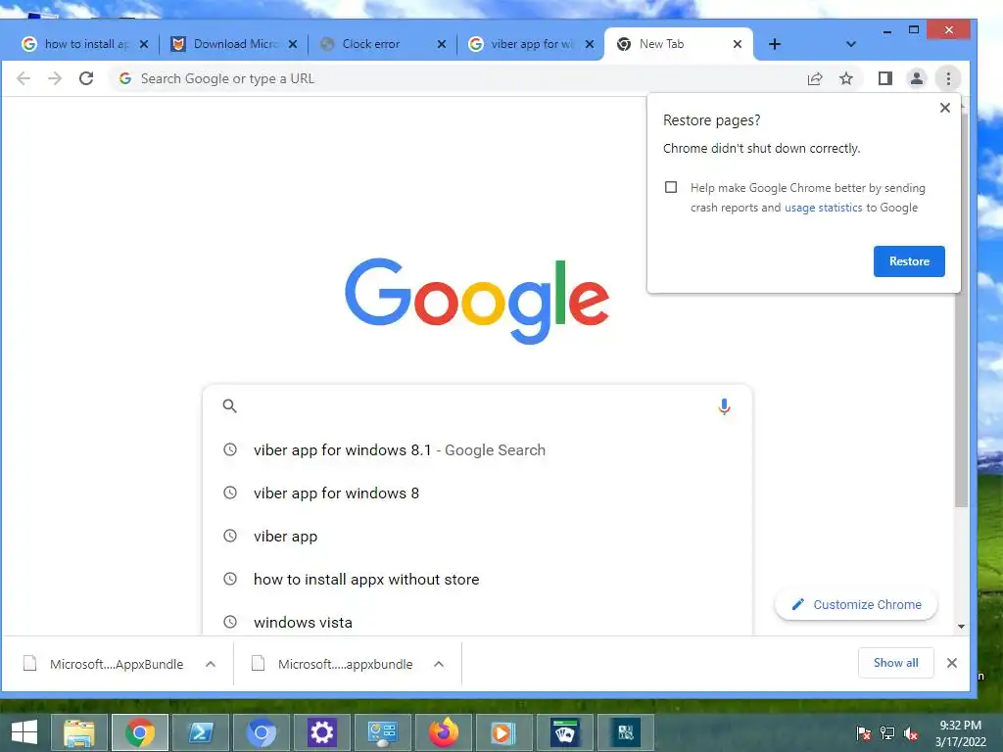The image size is (1003, 752).
Task: Click the Customize Chrome button
Action: (x=856, y=604)
